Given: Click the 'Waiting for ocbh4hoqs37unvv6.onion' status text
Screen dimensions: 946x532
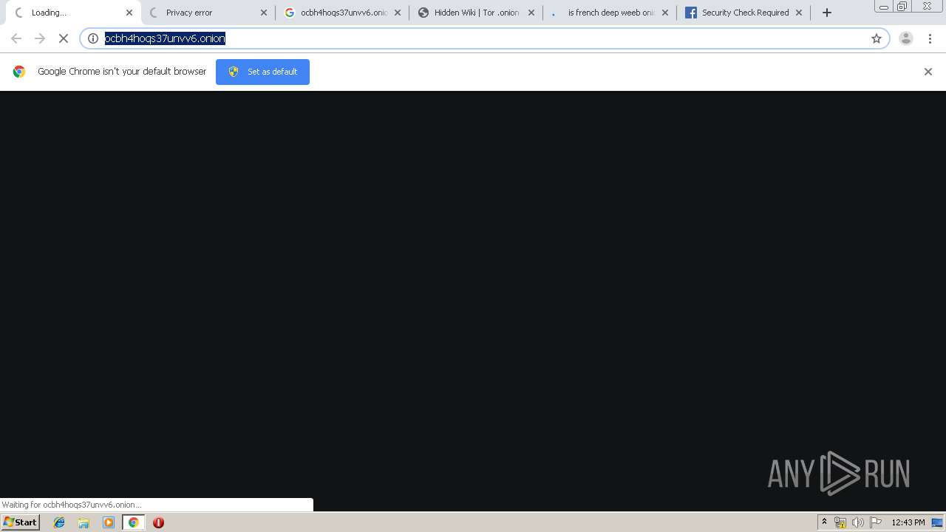Looking at the screenshot, I should coord(72,505).
